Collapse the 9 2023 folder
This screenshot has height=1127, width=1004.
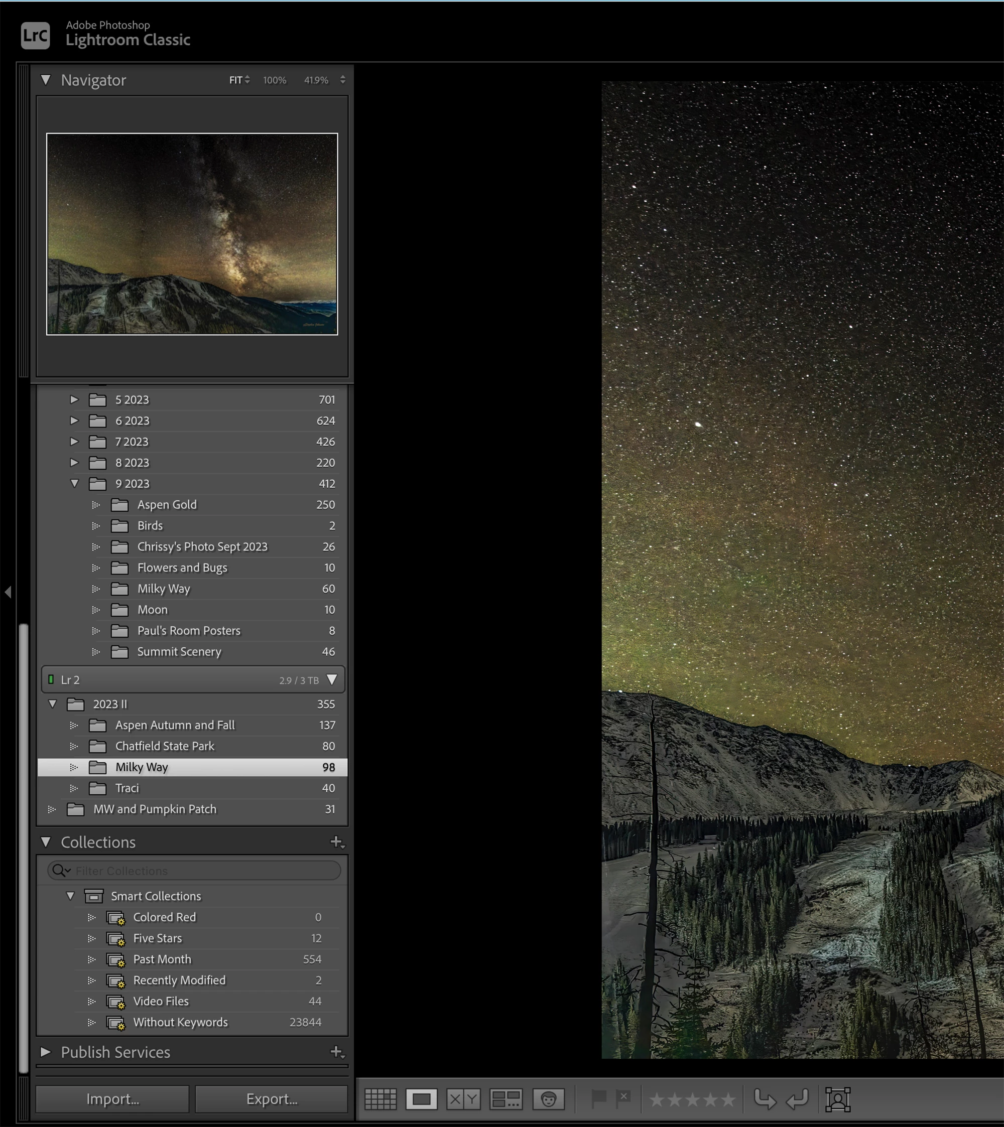click(x=74, y=484)
